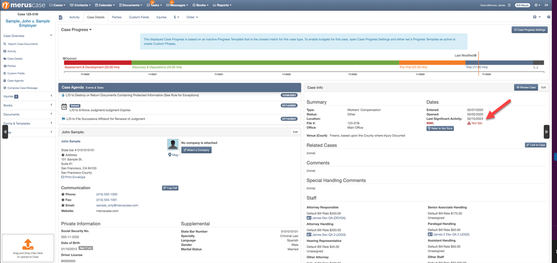Open the Cases menu
Image resolution: width=557 pixels, height=263 pixels.
pos(57,5)
